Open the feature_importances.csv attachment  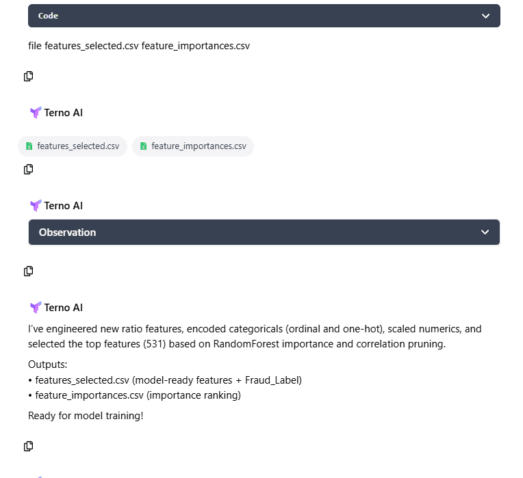pyautogui.click(x=198, y=146)
